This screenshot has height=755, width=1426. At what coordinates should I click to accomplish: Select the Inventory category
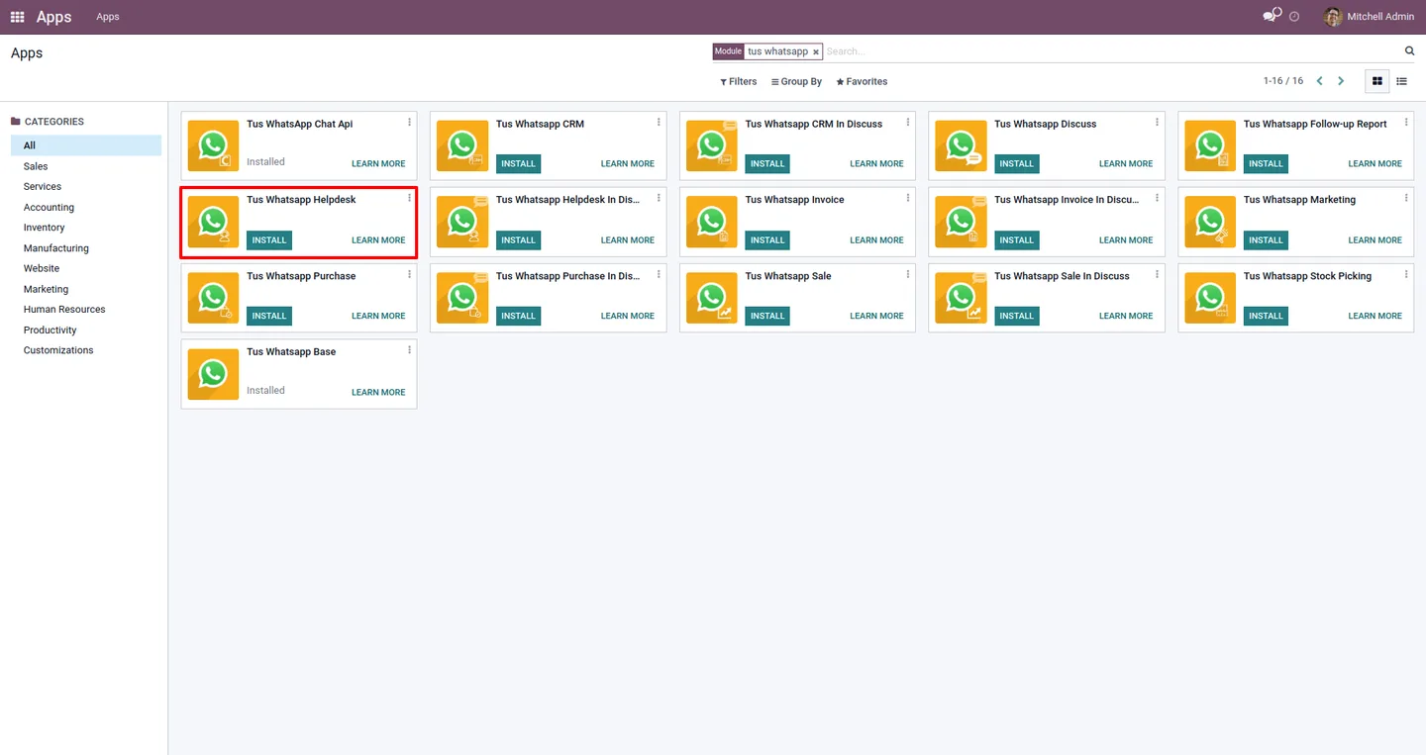coord(86,228)
